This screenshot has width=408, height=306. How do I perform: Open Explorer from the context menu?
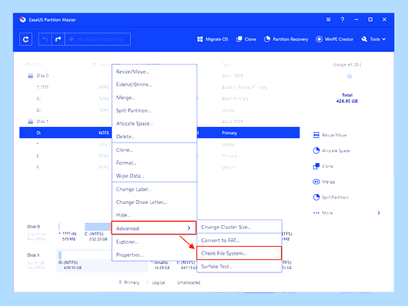154,242
